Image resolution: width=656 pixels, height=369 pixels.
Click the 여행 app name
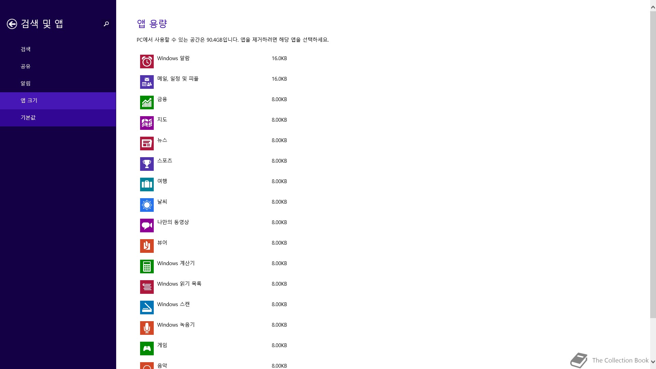coord(162,181)
